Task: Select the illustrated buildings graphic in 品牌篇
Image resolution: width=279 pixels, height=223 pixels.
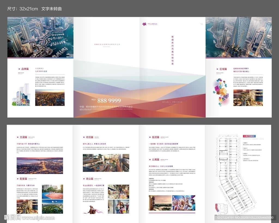Action: 21,95
